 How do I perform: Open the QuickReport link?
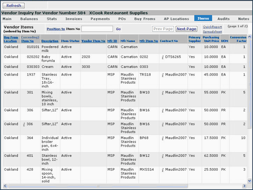(212, 27)
